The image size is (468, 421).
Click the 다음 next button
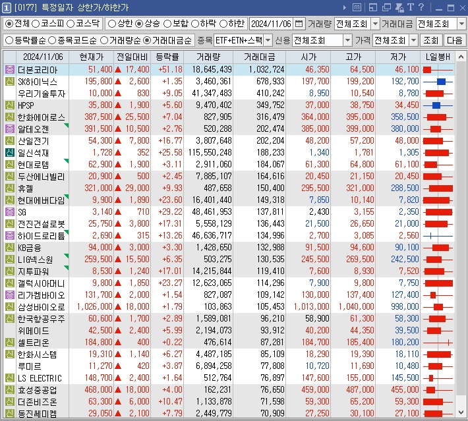tap(455, 40)
